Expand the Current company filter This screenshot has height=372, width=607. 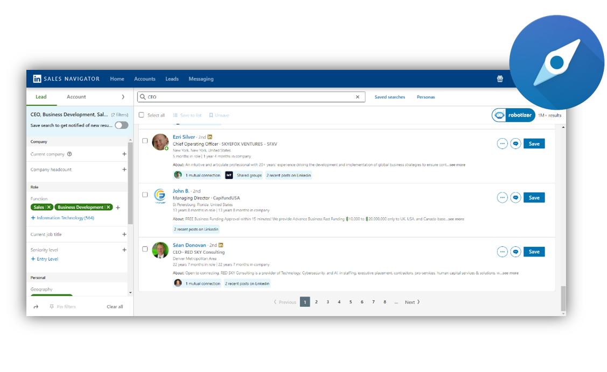(x=124, y=154)
